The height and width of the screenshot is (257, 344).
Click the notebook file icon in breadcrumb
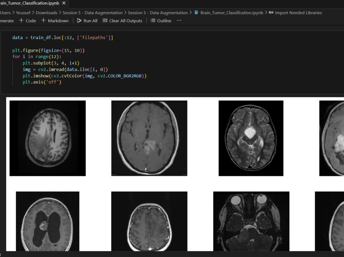click(x=196, y=12)
